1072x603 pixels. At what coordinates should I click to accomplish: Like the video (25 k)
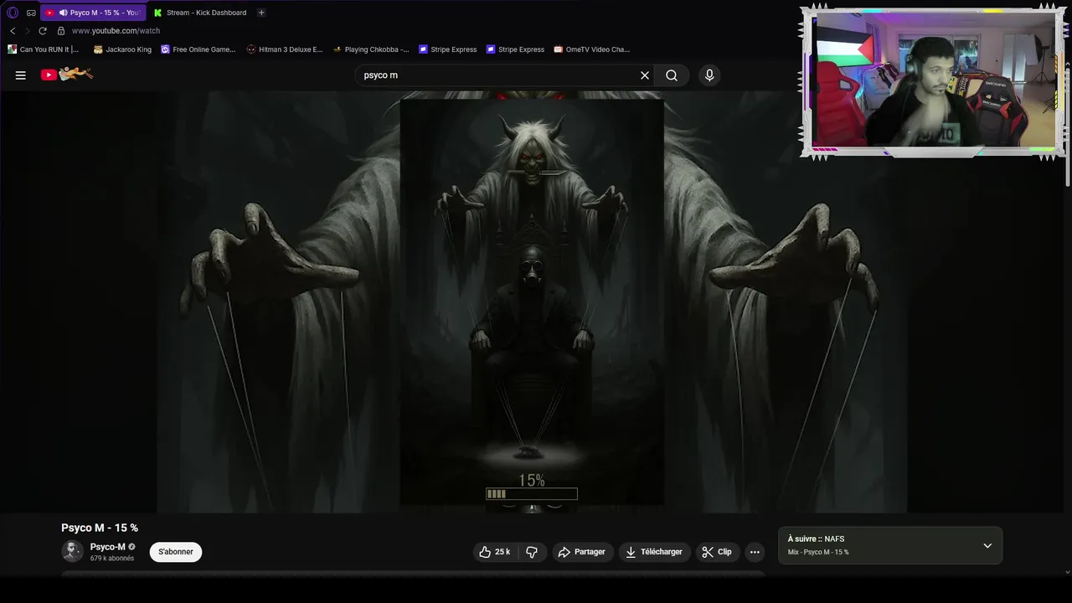[494, 552]
